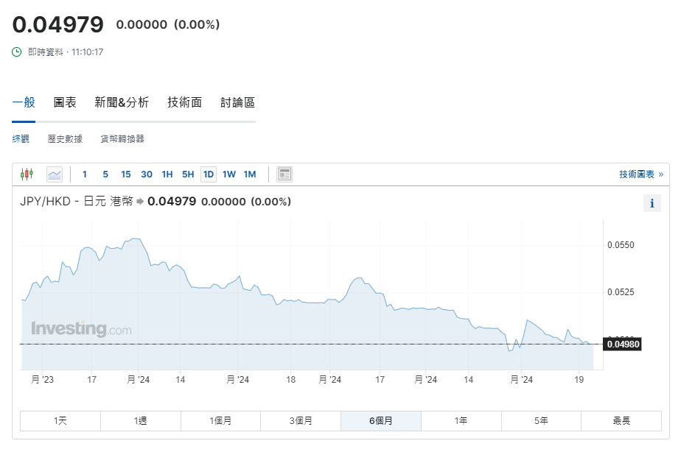Click the info icon on chart
This screenshot has height=449, width=681.
[x=652, y=204]
